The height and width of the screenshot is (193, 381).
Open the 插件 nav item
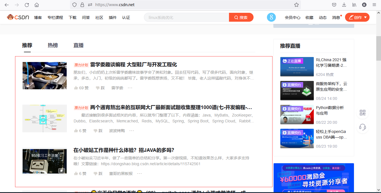113,18
